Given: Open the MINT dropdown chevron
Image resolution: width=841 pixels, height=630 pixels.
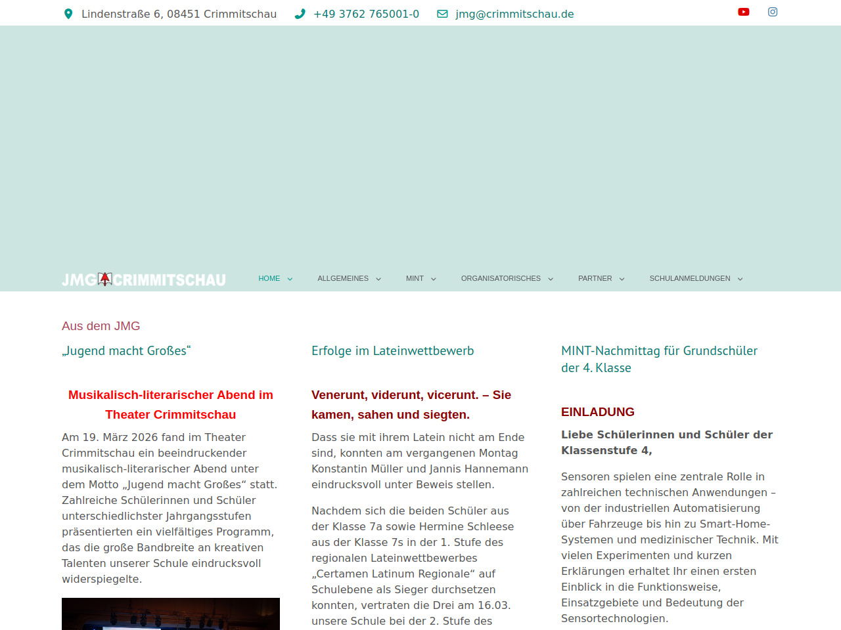Looking at the screenshot, I should 434,279.
